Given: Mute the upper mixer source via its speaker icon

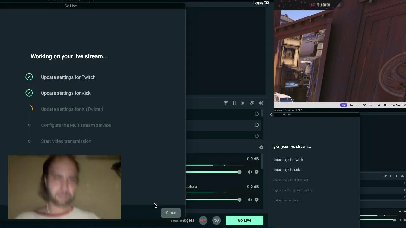Looking at the screenshot, I should pyautogui.click(x=250, y=172).
